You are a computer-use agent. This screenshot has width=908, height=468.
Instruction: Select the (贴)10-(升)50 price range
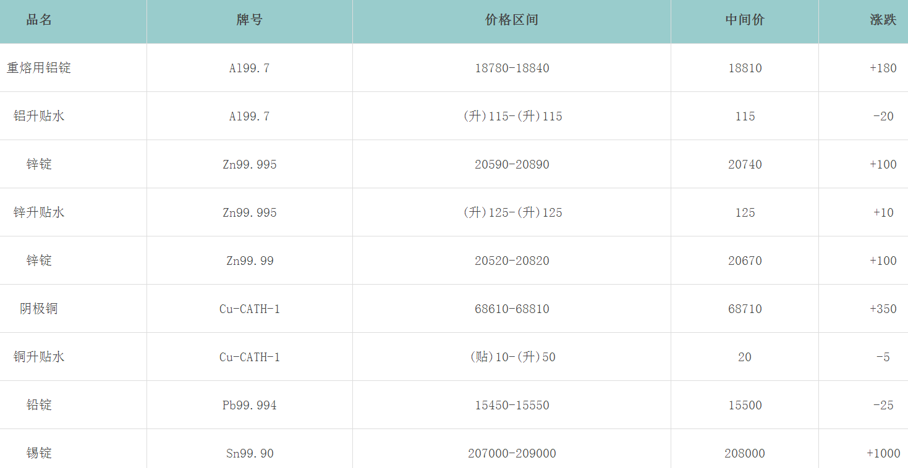[512, 357]
